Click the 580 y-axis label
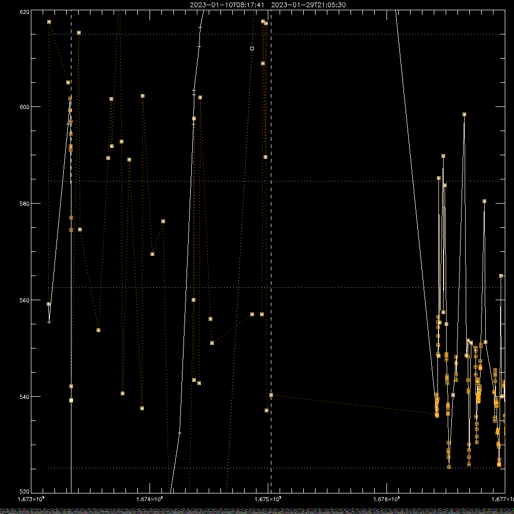Screen dimensions: 514x514 click(x=25, y=204)
